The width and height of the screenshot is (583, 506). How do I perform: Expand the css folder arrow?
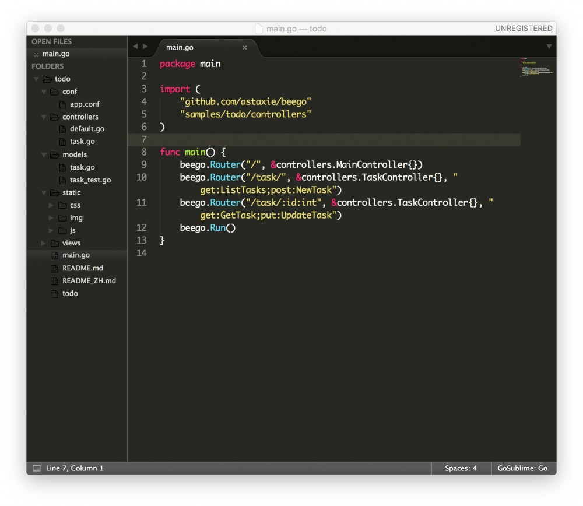(x=51, y=205)
